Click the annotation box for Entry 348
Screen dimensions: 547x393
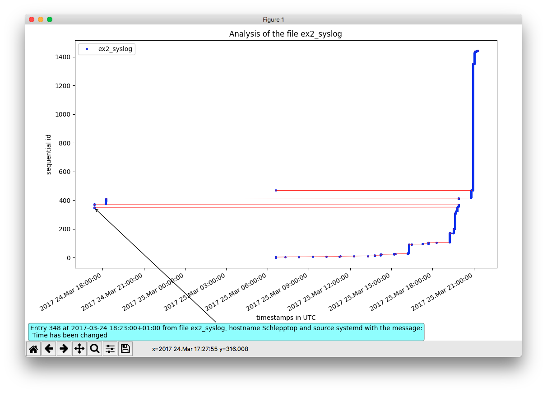coord(226,332)
